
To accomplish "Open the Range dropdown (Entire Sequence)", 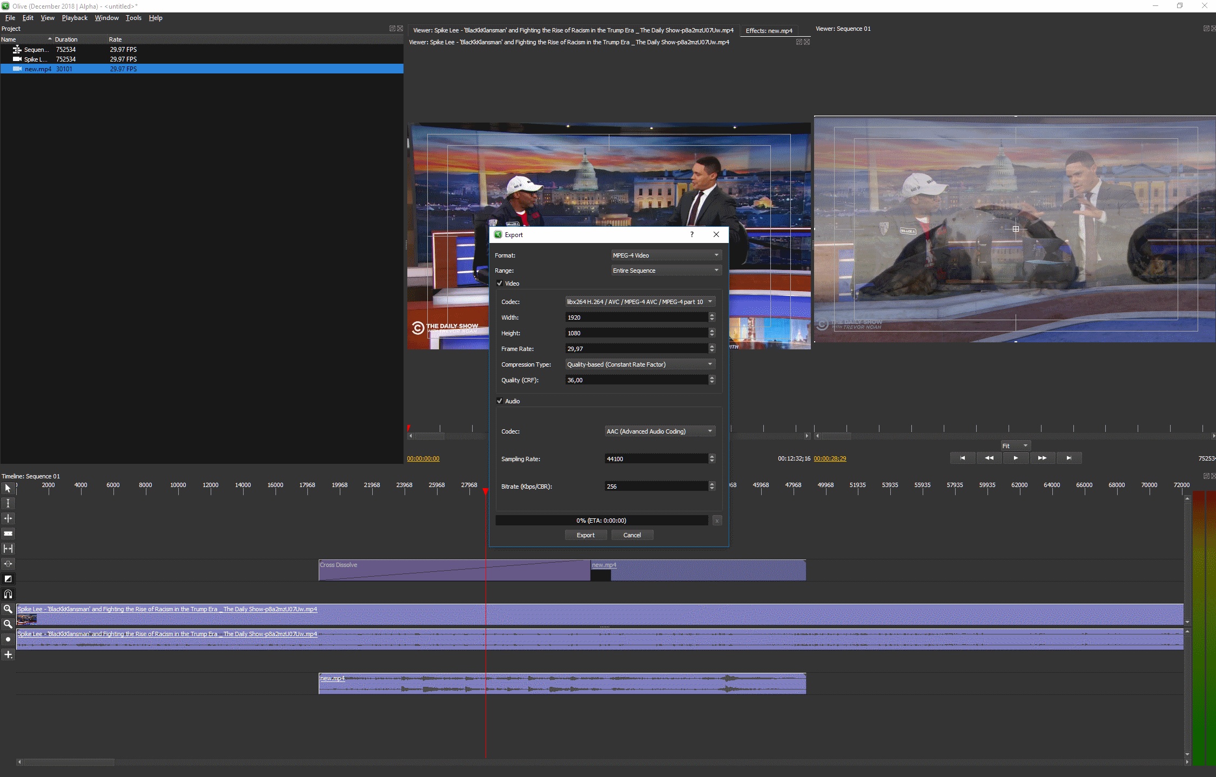I will [666, 270].
